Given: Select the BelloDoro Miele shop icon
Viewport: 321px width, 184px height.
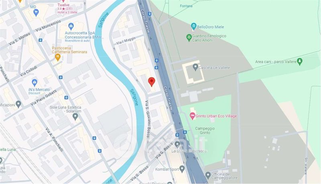Looking at the screenshot, I should [193, 27].
